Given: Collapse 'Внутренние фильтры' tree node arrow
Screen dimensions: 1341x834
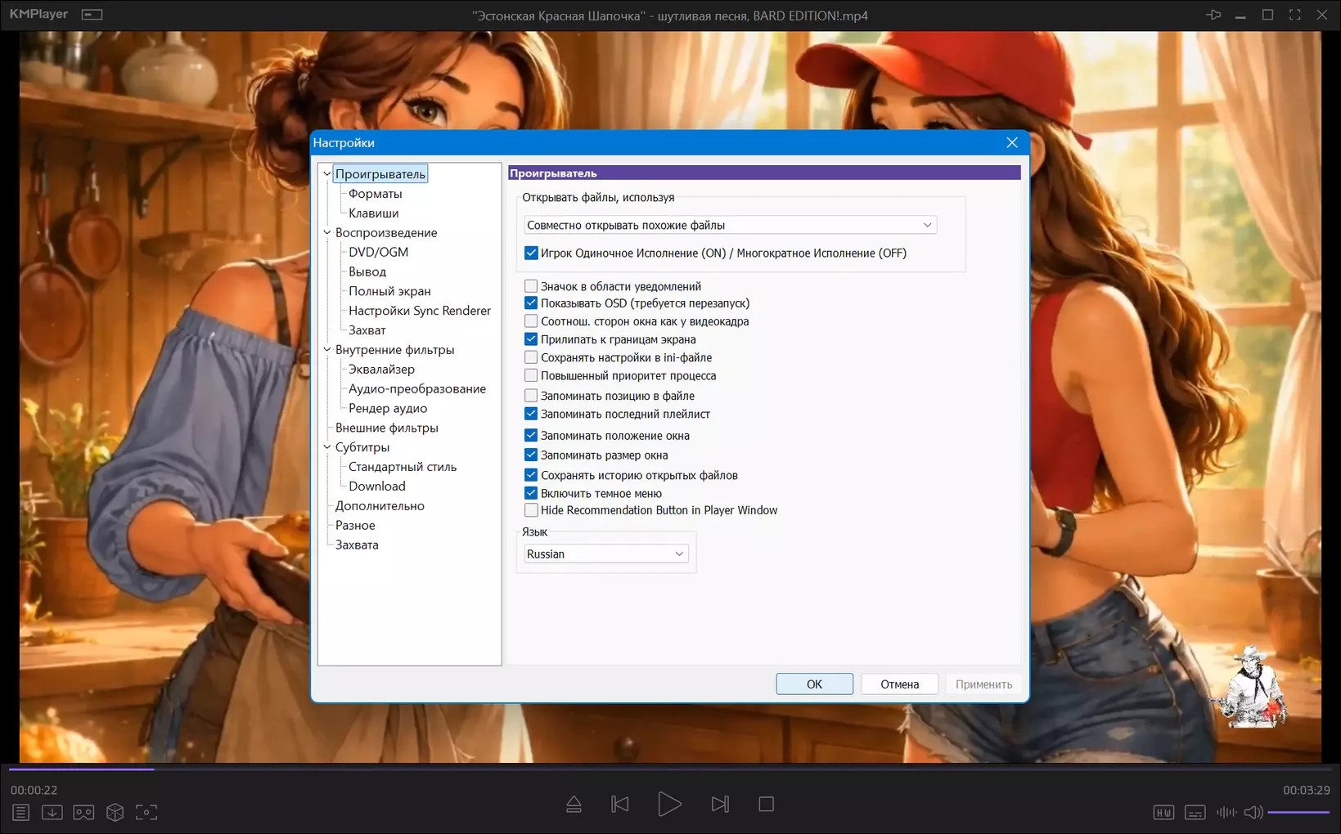Looking at the screenshot, I should click(x=326, y=350).
